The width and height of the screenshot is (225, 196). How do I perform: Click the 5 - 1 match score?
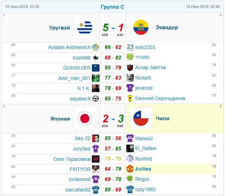coord(113,27)
